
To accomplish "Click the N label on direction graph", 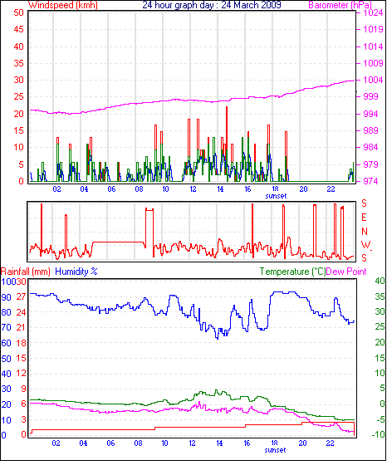I will (x=365, y=232).
